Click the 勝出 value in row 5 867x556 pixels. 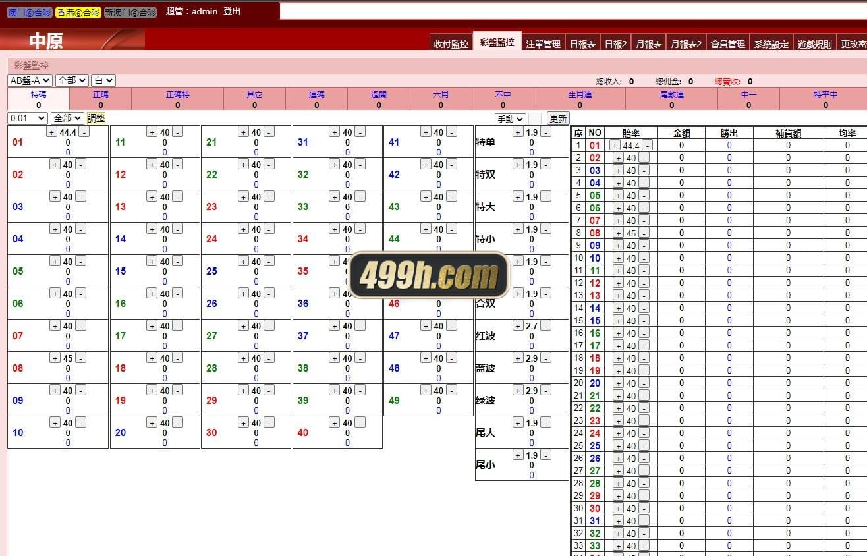pyautogui.click(x=729, y=196)
